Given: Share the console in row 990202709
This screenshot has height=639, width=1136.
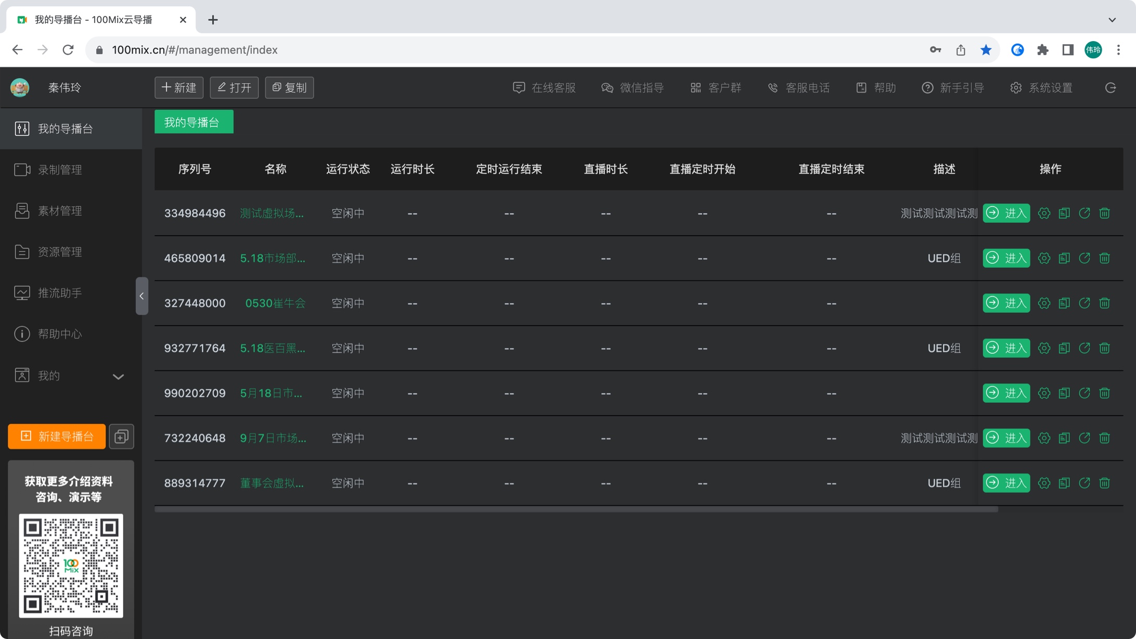Looking at the screenshot, I should [1085, 393].
